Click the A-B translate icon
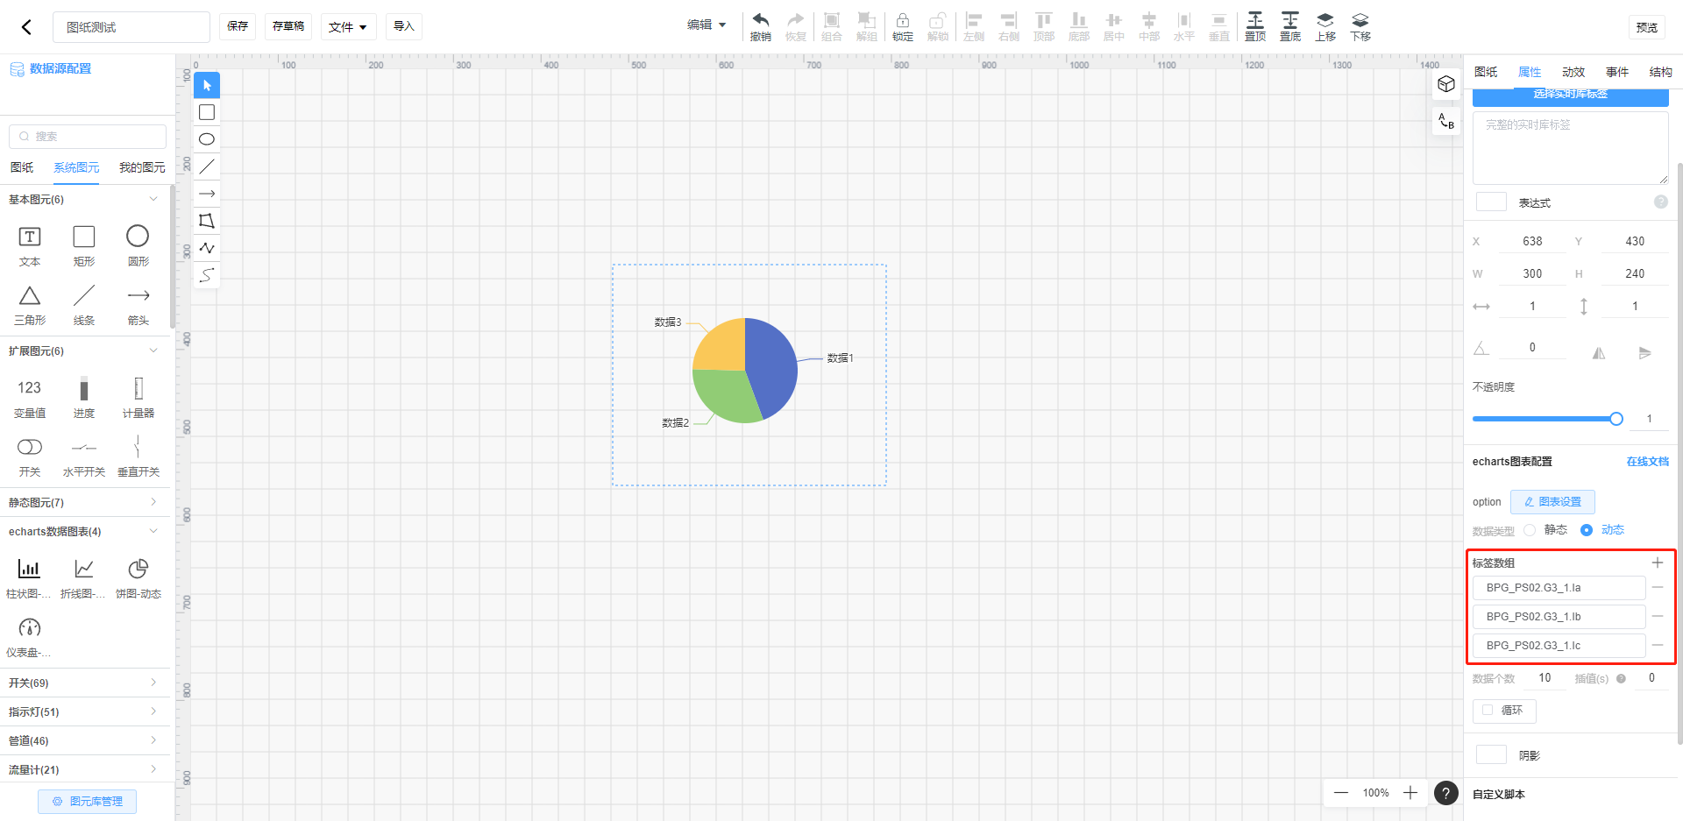 tap(1446, 122)
